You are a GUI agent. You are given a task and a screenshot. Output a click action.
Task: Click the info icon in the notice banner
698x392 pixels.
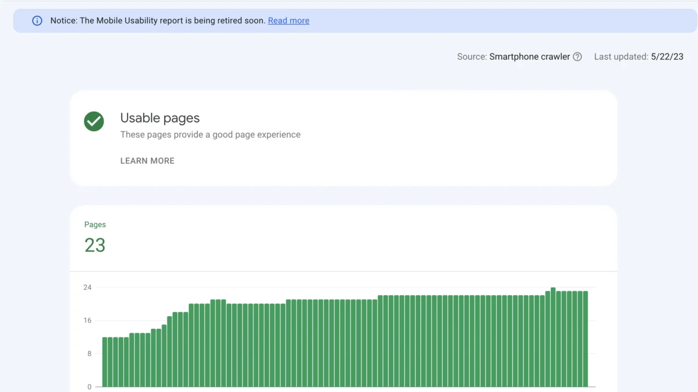pyautogui.click(x=37, y=21)
